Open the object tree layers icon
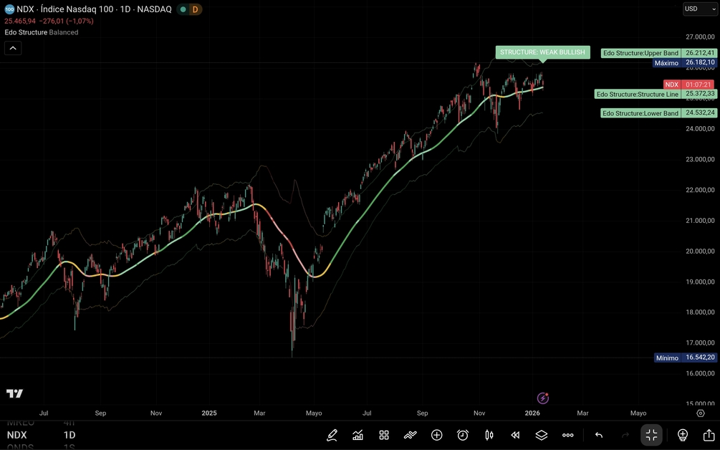 542,435
